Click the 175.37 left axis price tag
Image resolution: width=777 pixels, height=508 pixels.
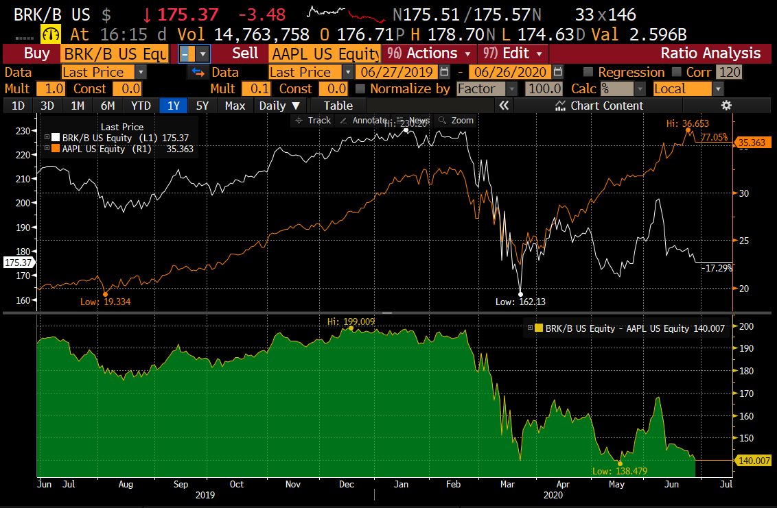click(18, 263)
